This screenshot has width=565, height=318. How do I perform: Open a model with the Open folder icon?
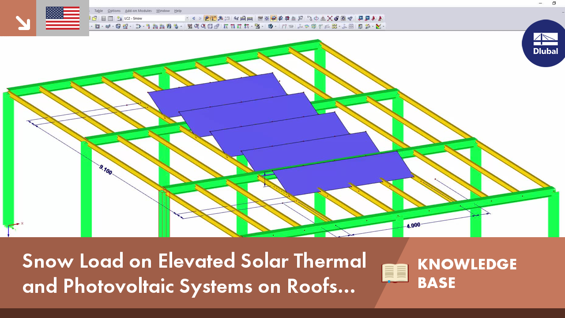pos(94,18)
